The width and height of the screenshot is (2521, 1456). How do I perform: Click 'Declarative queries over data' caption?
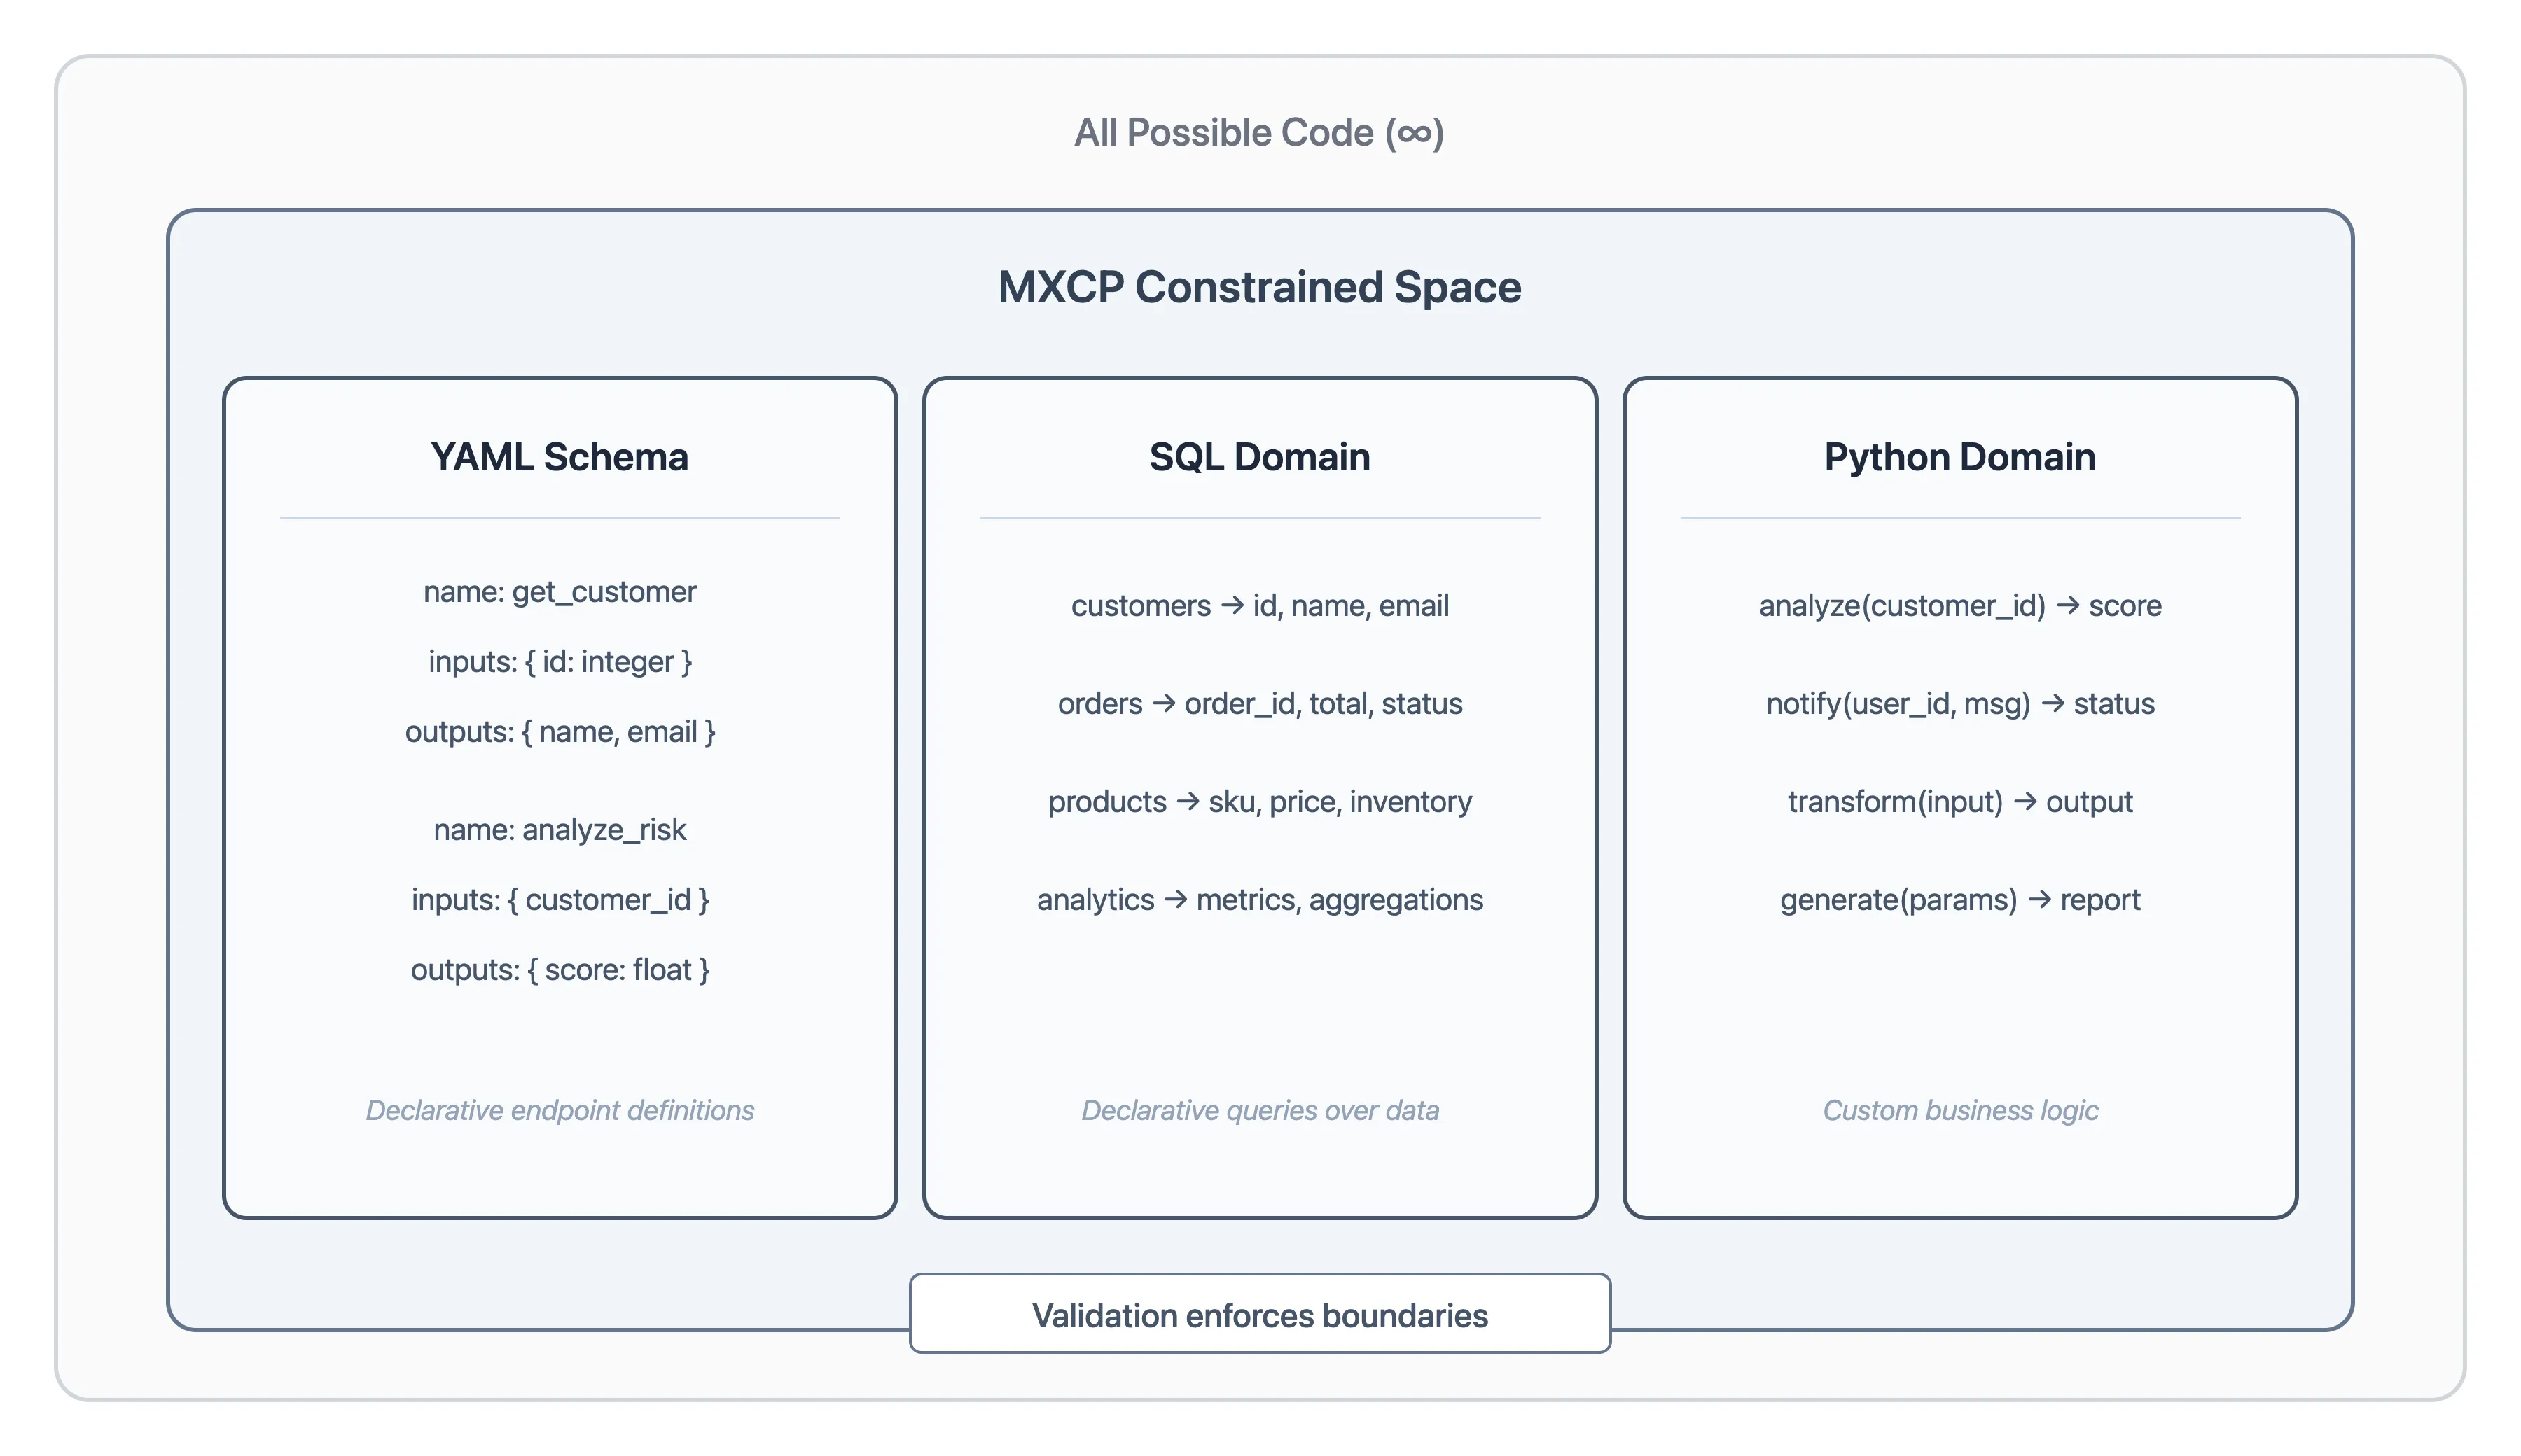1260,1110
